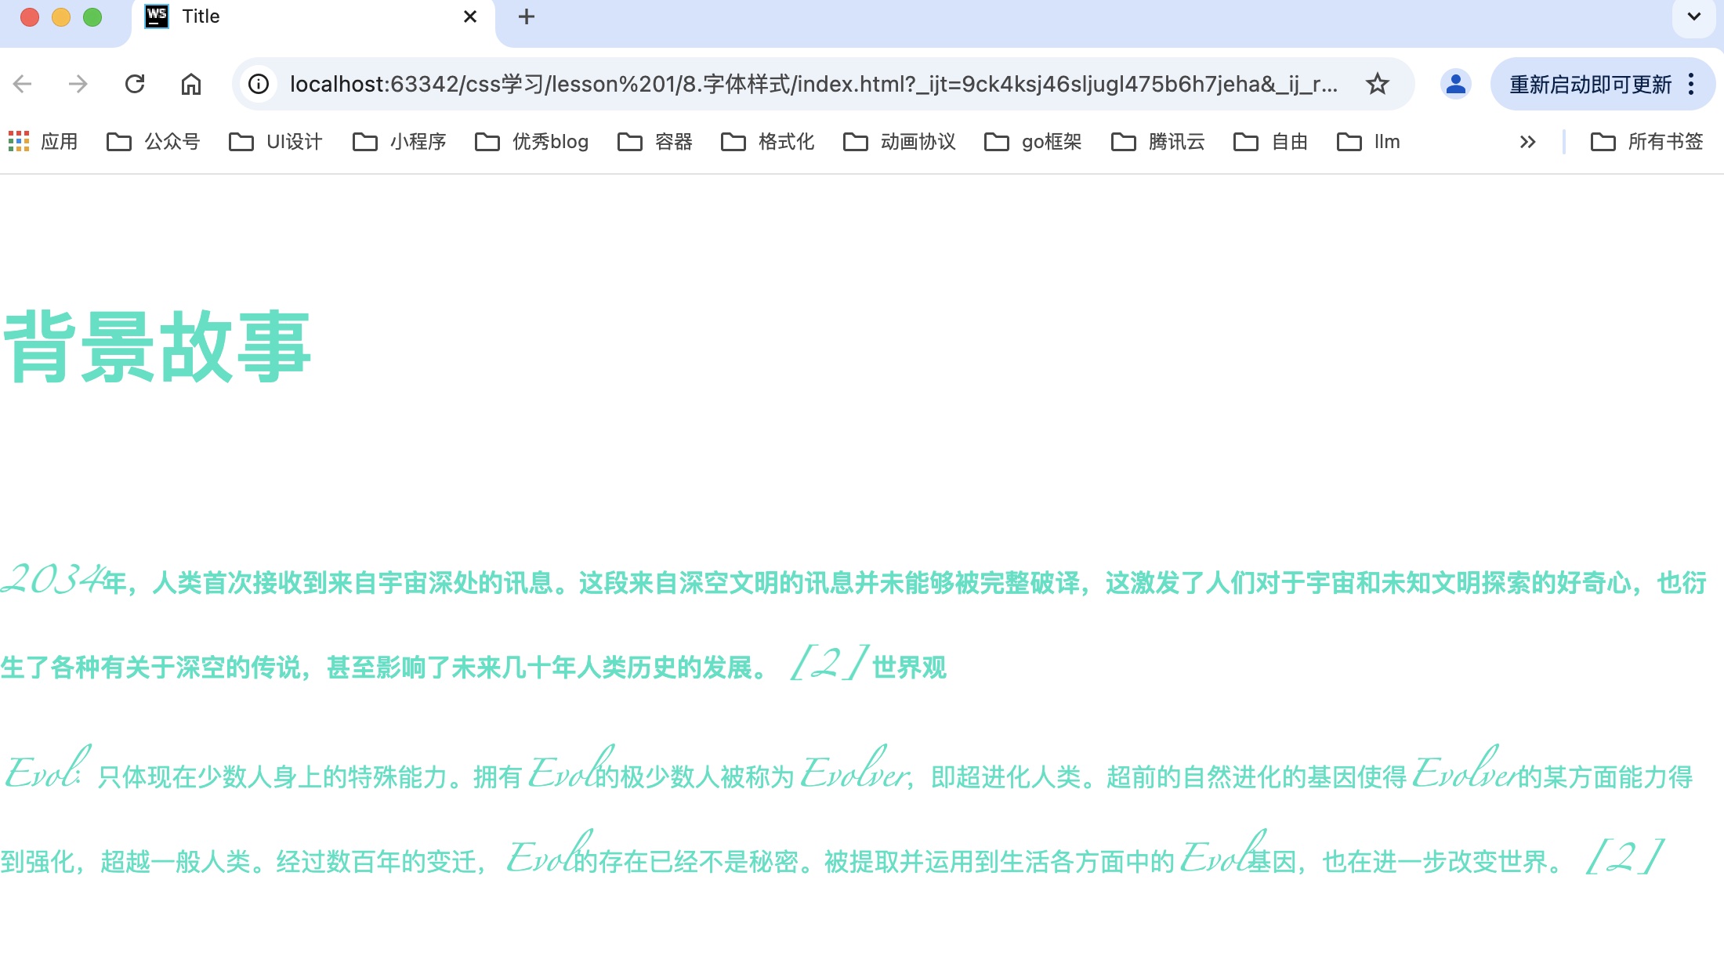Expand the tab search chevron
The width and height of the screenshot is (1724, 970).
click(x=1693, y=16)
